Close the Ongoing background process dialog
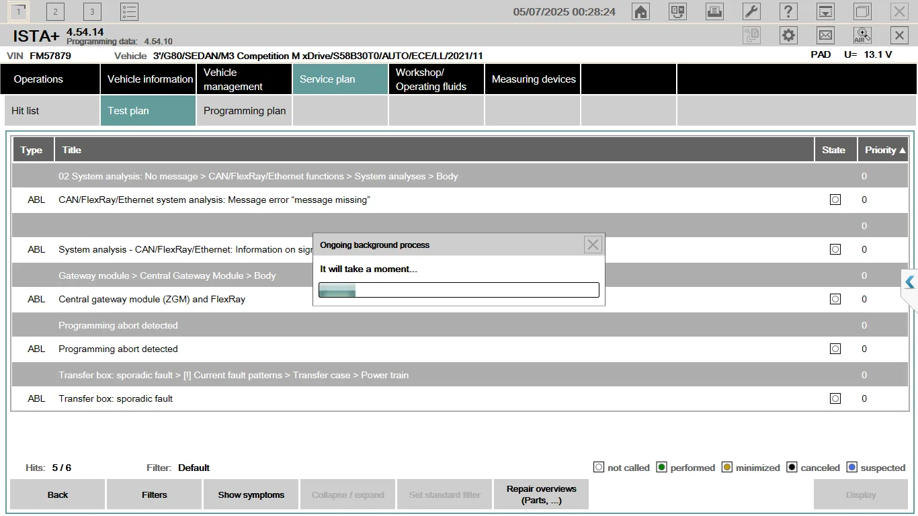918x516 pixels. (x=593, y=245)
